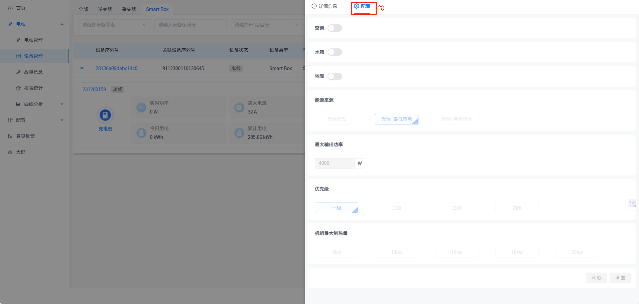Select PV priority (光伏优先) energy source
This screenshot has width=639, height=304.
click(x=336, y=119)
